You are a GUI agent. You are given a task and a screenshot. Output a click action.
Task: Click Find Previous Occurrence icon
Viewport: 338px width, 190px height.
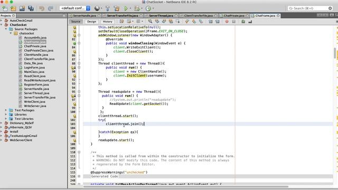(157, 22)
